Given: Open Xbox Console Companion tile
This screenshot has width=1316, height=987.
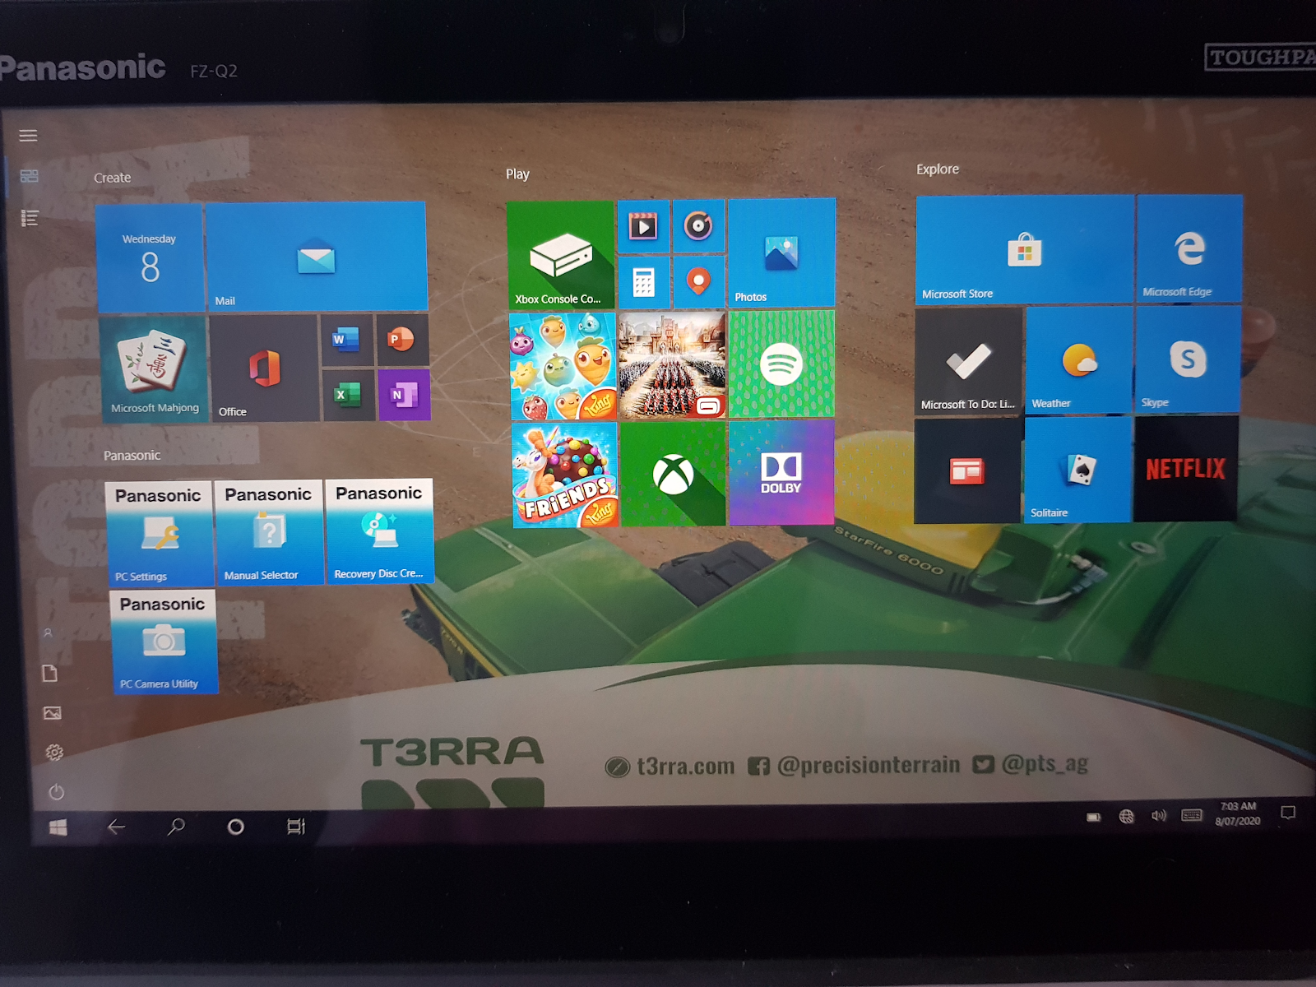Looking at the screenshot, I should (560, 255).
